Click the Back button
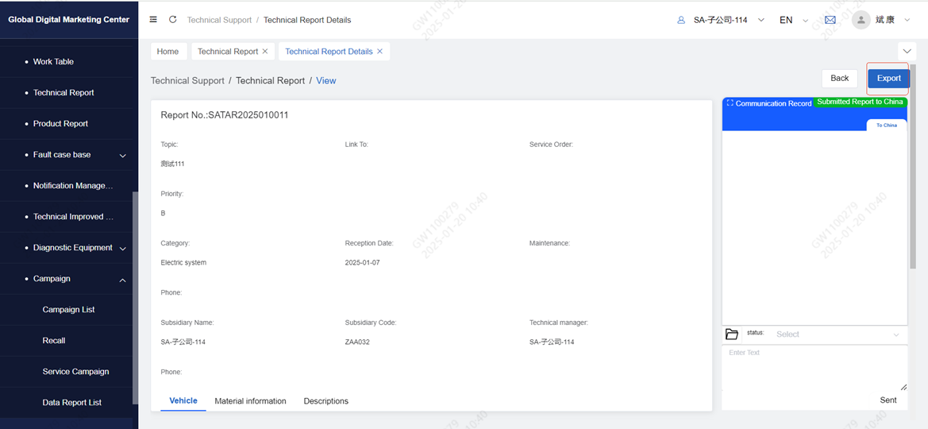Screen dimensions: 928x429 click(839, 78)
